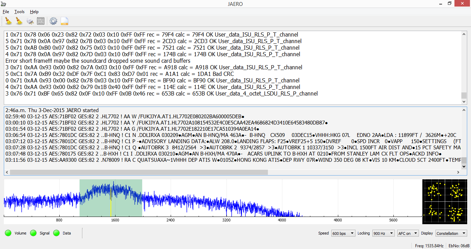Open settings via the gear icon
Image resolution: width=471 pixels, height=249 pixels.
coord(53,21)
